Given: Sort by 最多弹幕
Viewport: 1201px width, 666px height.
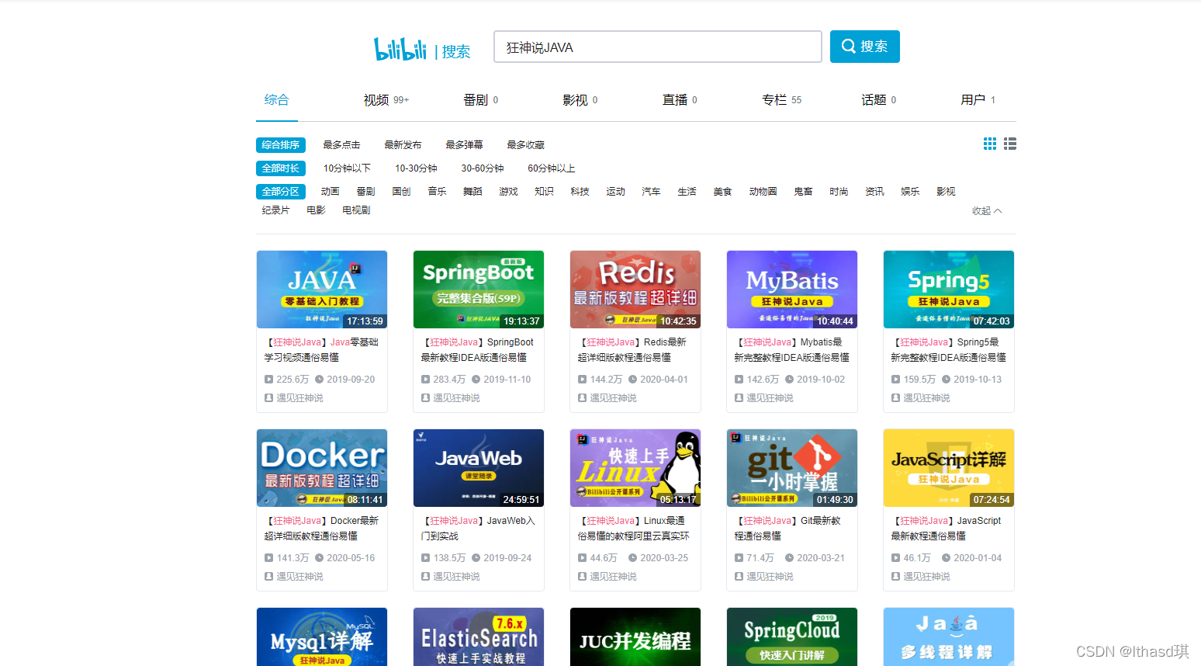Looking at the screenshot, I should click(x=464, y=145).
